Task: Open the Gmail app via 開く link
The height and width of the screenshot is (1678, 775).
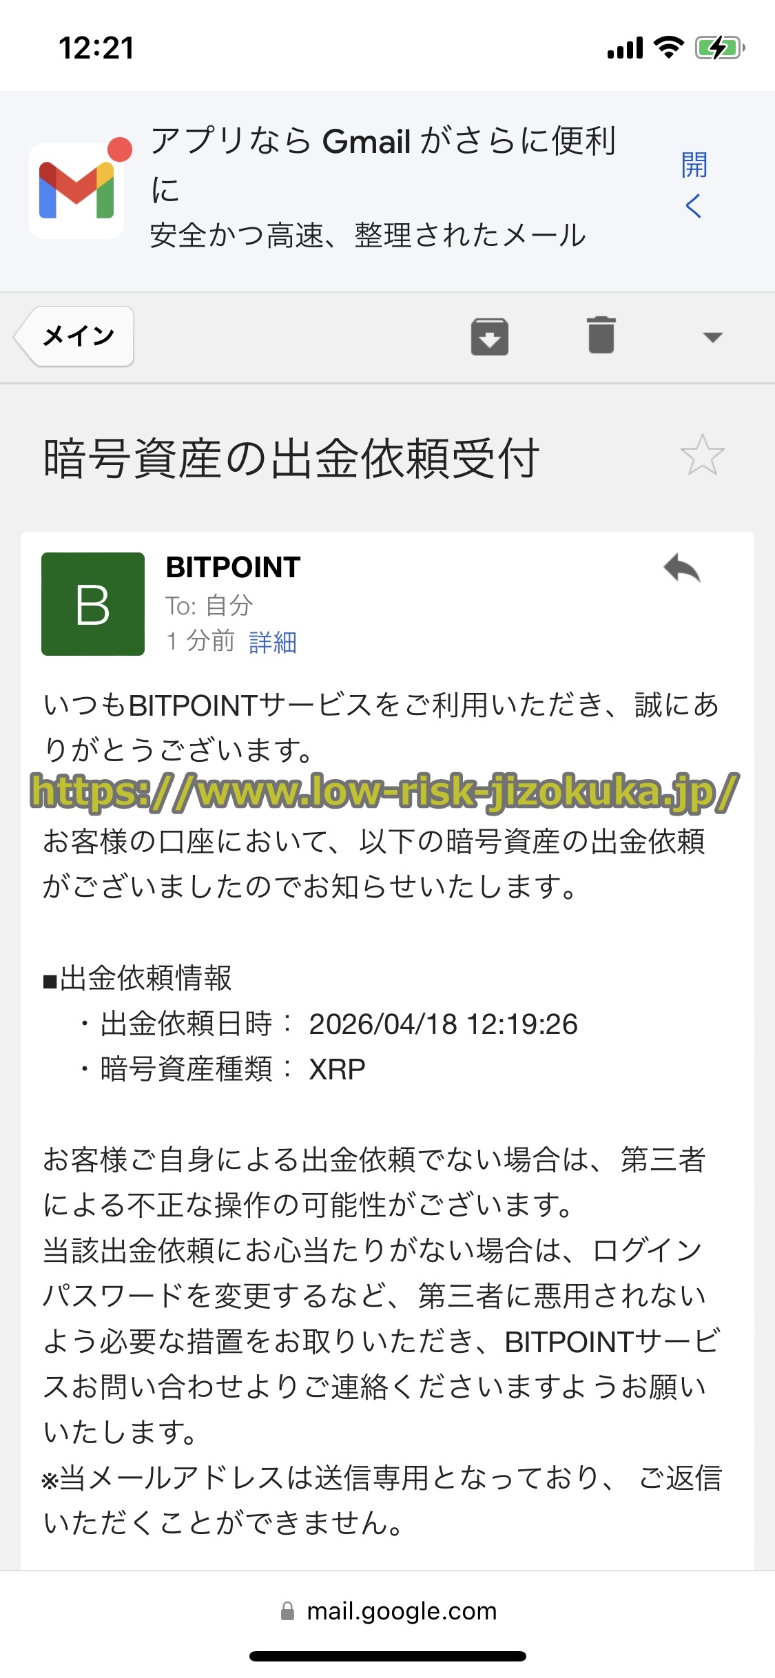Action: click(x=694, y=185)
